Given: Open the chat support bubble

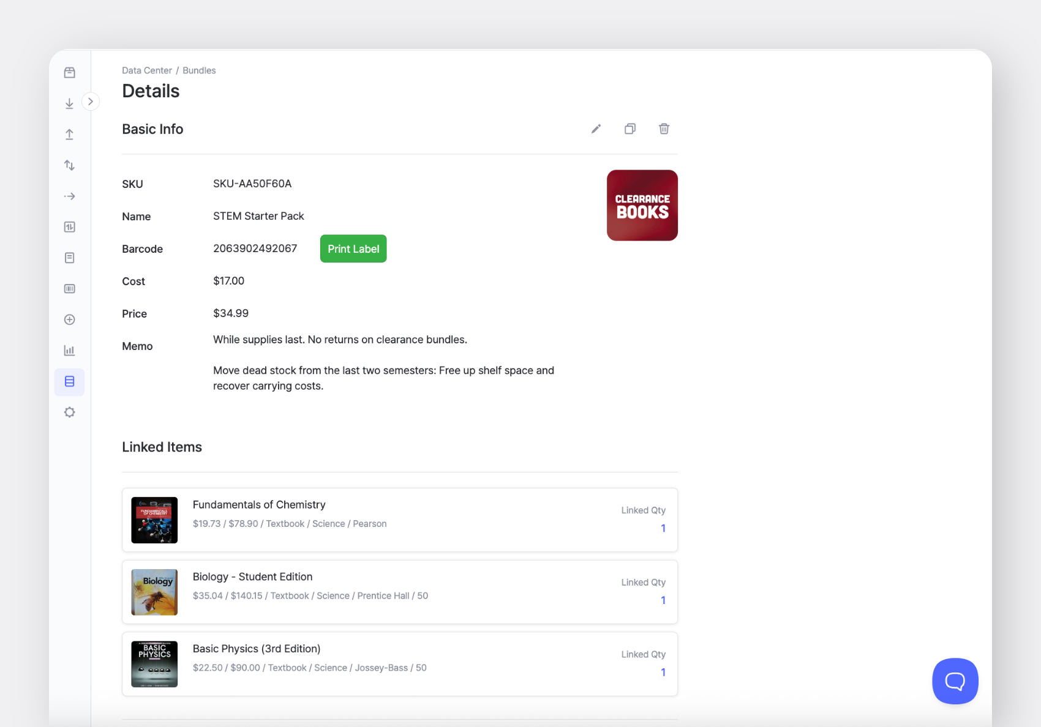Looking at the screenshot, I should click(955, 681).
